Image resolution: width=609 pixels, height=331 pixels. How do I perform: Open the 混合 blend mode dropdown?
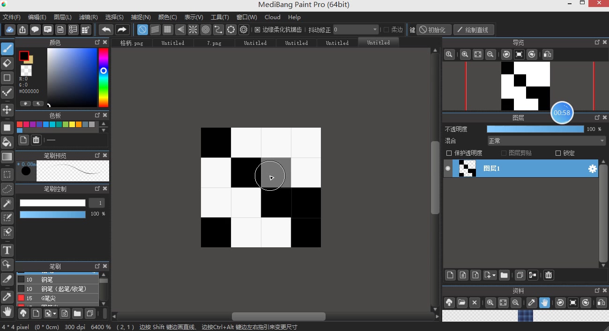click(x=546, y=141)
